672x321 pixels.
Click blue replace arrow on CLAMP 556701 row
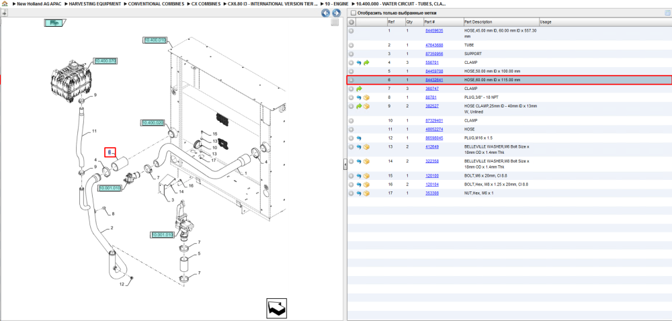tap(359, 62)
